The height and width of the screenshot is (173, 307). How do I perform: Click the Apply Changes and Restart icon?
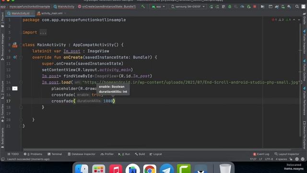[211, 7]
